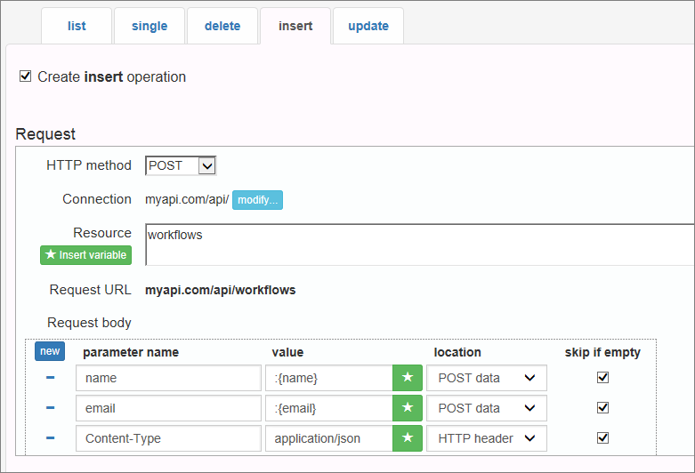Add a new request body parameter
695x473 pixels.
(50, 351)
